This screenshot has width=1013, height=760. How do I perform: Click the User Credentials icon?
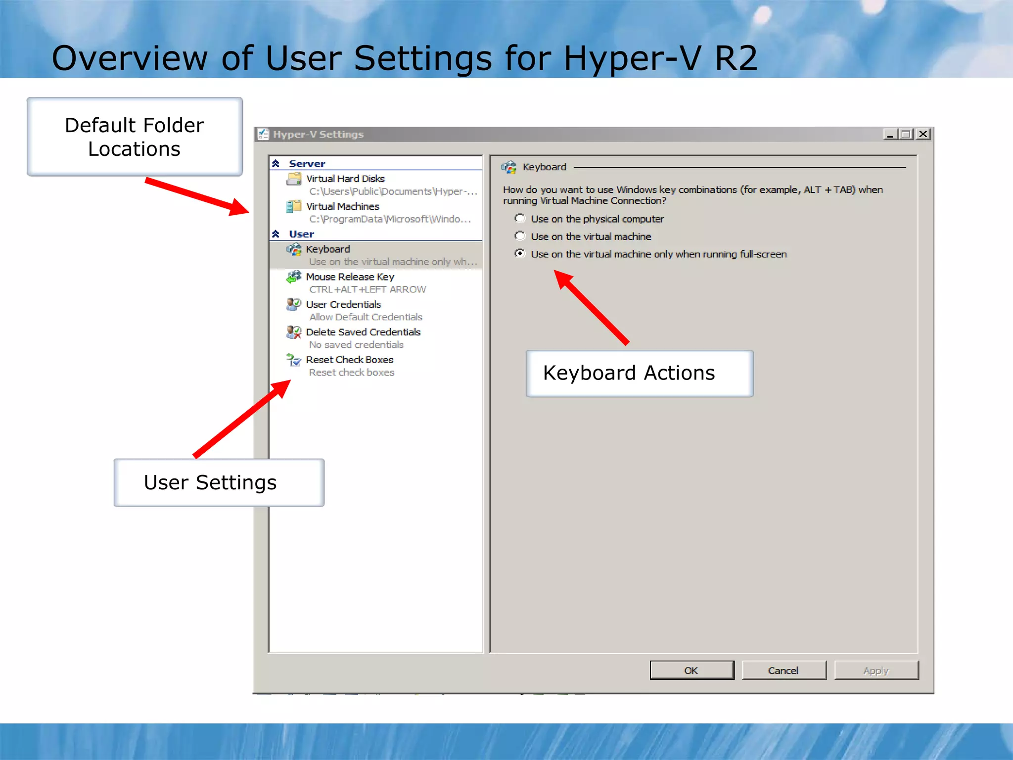(x=294, y=304)
